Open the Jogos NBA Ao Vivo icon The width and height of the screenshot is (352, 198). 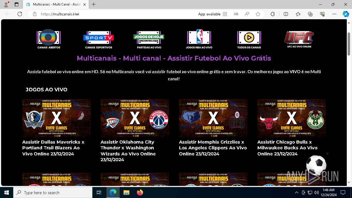[x=199, y=39]
